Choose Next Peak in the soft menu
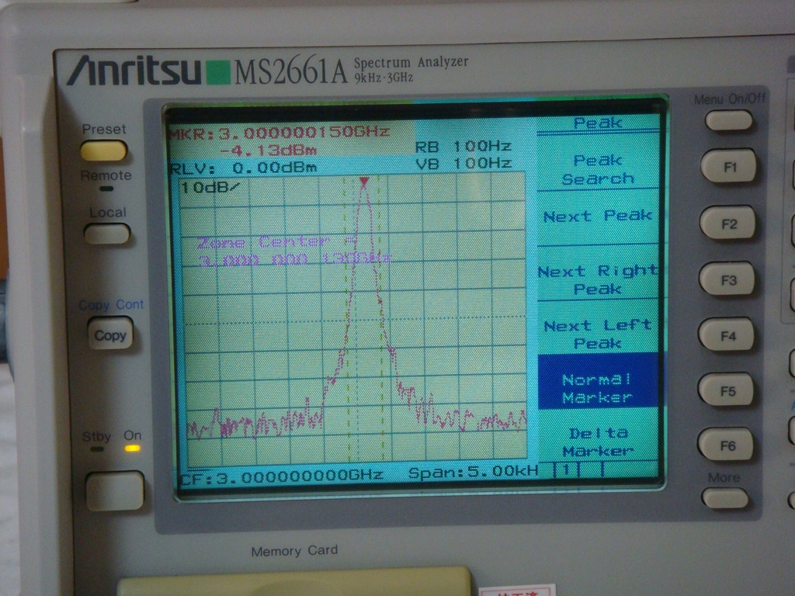795x596 pixels. click(x=598, y=216)
